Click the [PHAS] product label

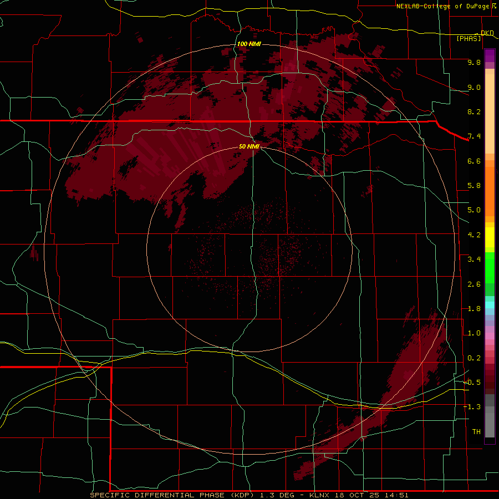click(x=469, y=38)
